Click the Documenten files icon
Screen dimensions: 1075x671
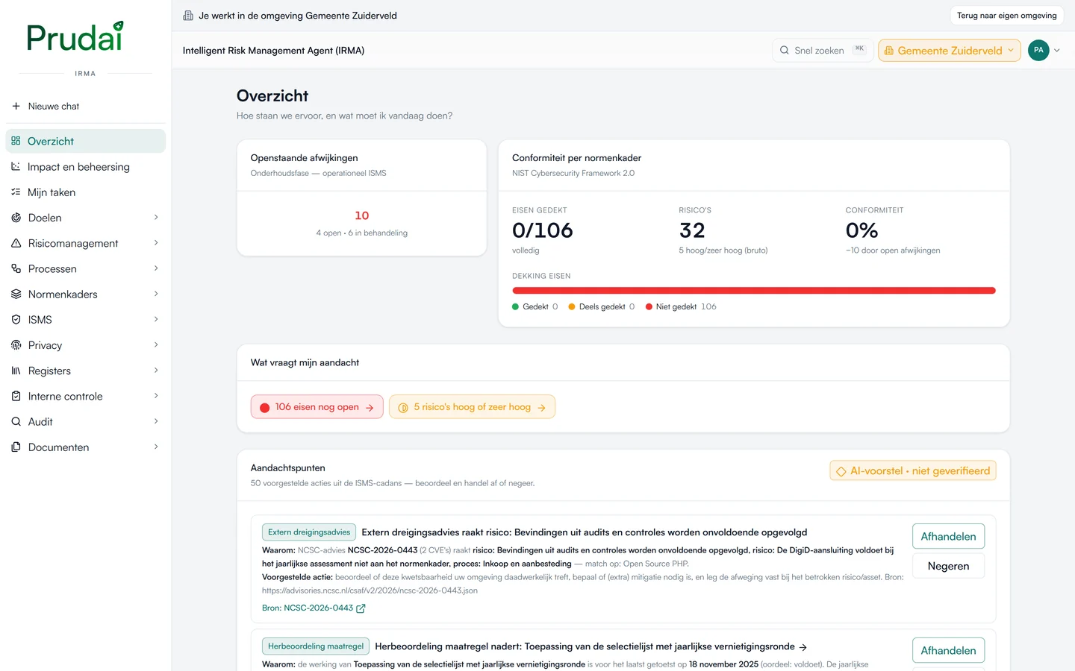pos(16,447)
